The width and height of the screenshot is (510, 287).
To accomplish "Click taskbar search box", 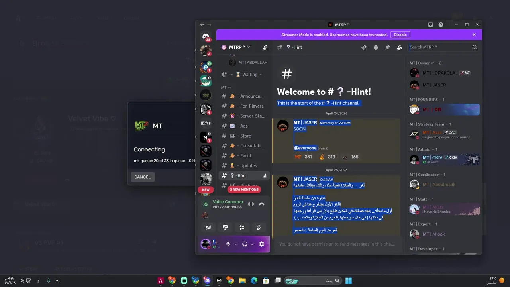I will [313, 281].
